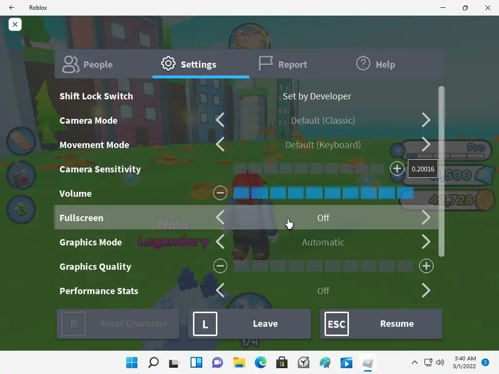Go back with the Roblox window arrow

[12, 8]
